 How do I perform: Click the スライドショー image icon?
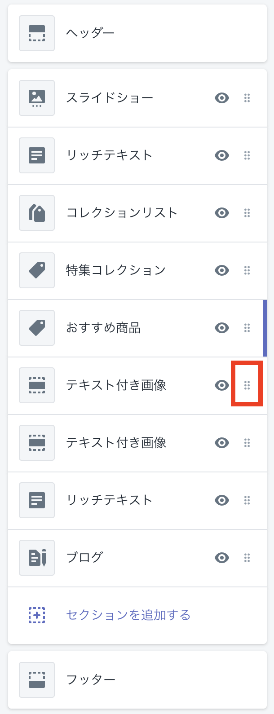point(37,98)
